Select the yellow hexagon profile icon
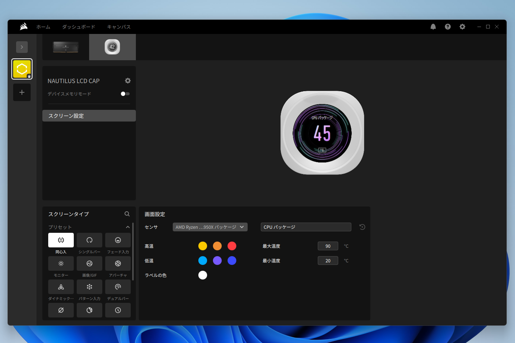 [22, 69]
